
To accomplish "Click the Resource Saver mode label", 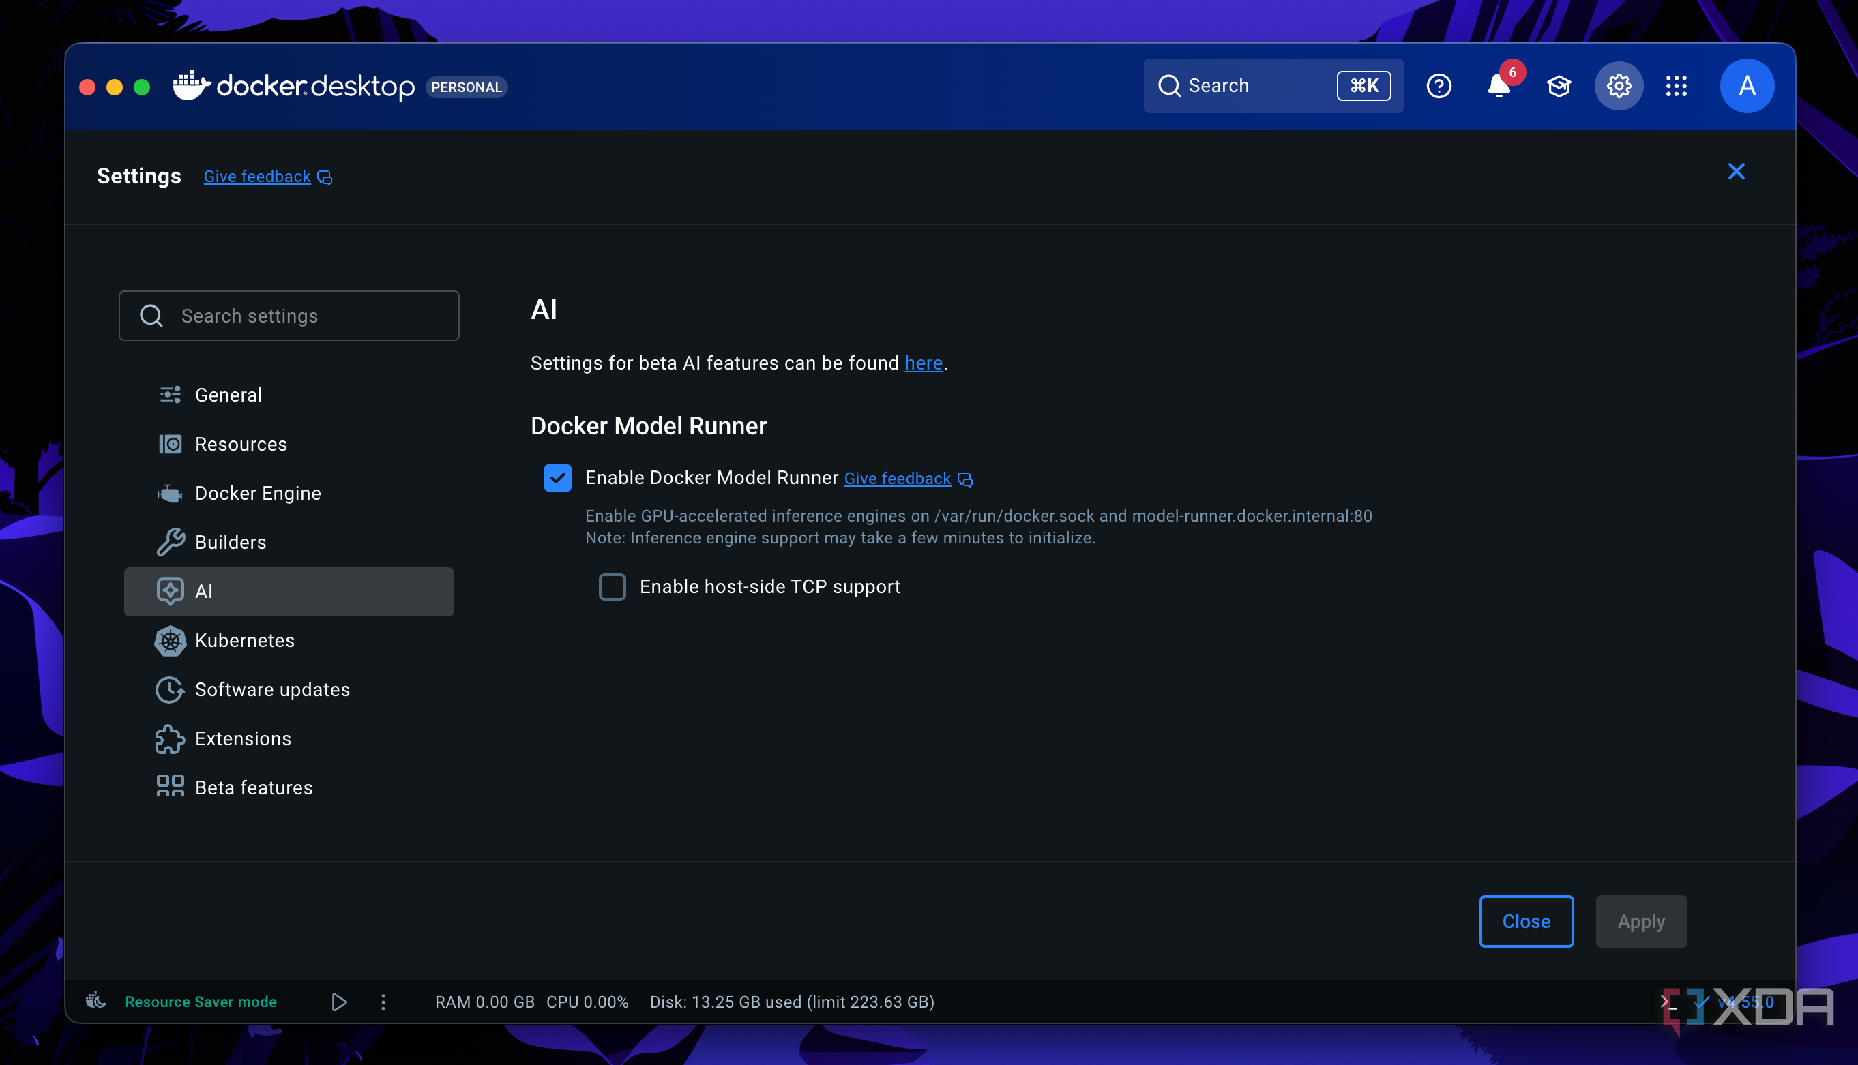I will point(201,1002).
